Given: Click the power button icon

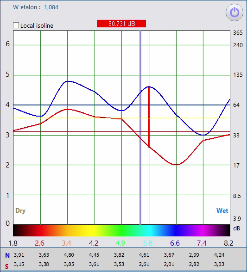Looking at the screenshot, I should tap(234, 12).
